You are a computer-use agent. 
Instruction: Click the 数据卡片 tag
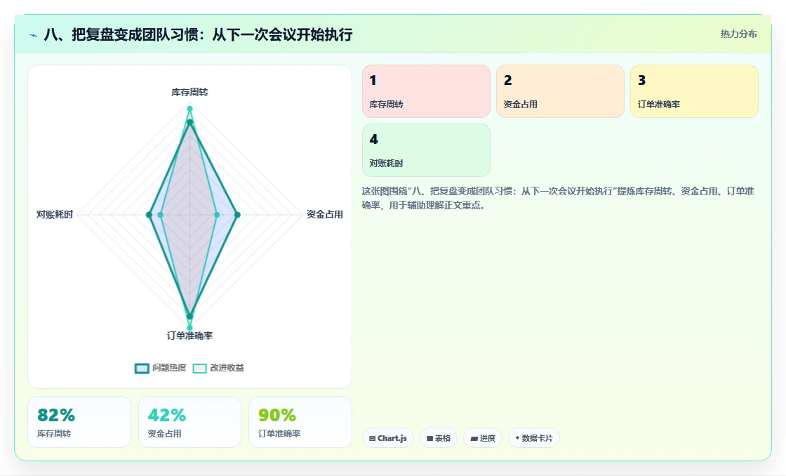(x=534, y=438)
